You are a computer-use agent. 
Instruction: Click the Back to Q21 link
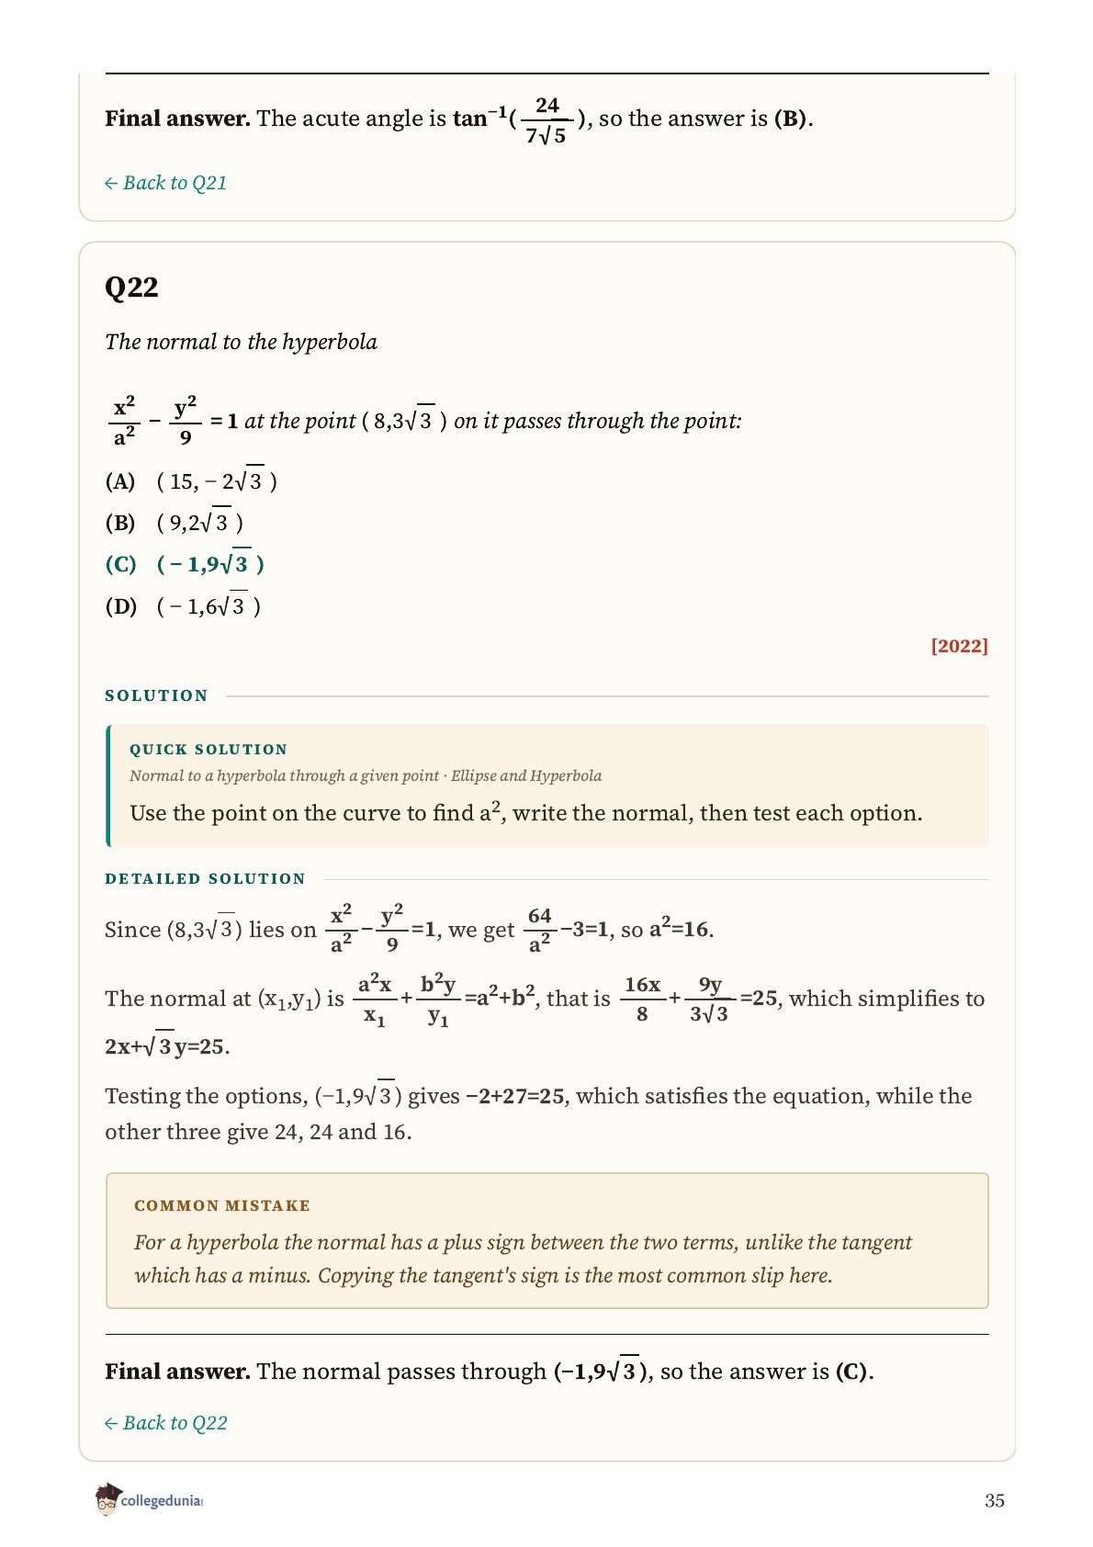(x=166, y=183)
